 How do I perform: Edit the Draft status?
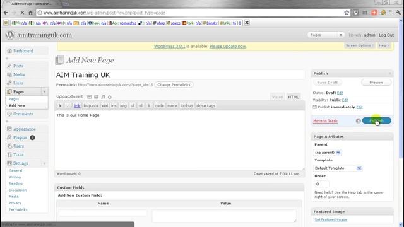coord(340,93)
